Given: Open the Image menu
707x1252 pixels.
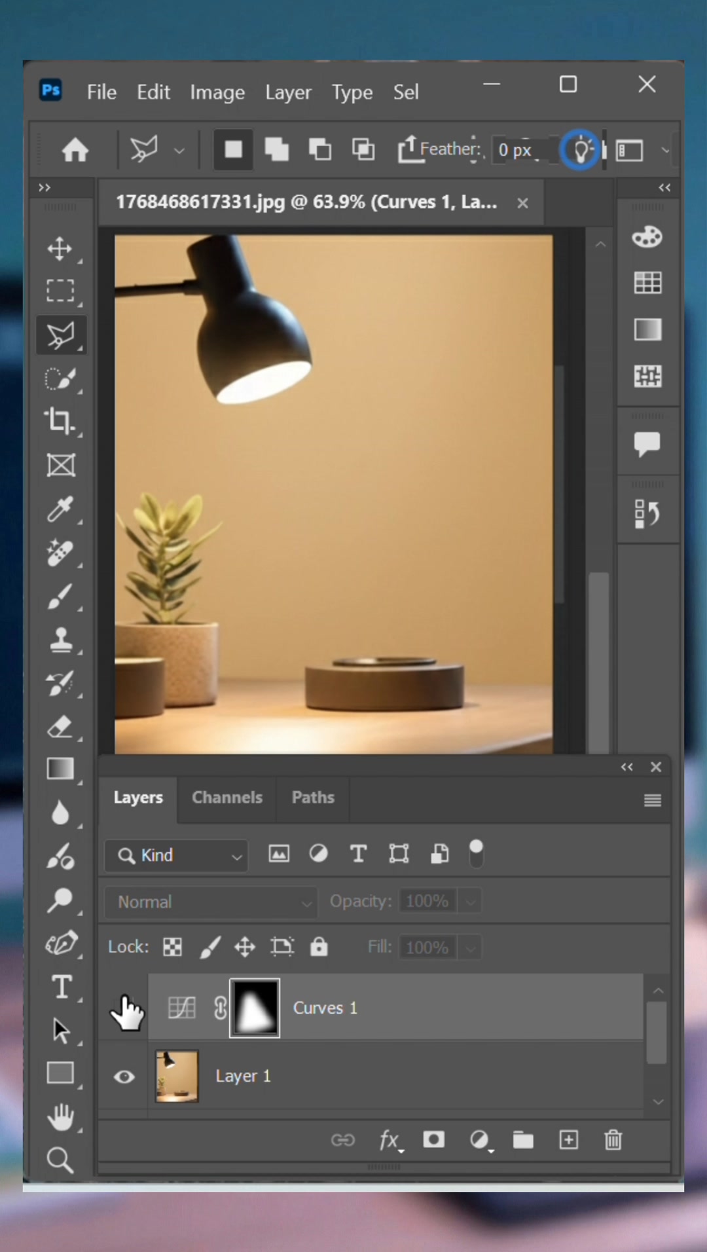Looking at the screenshot, I should (217, 92).
